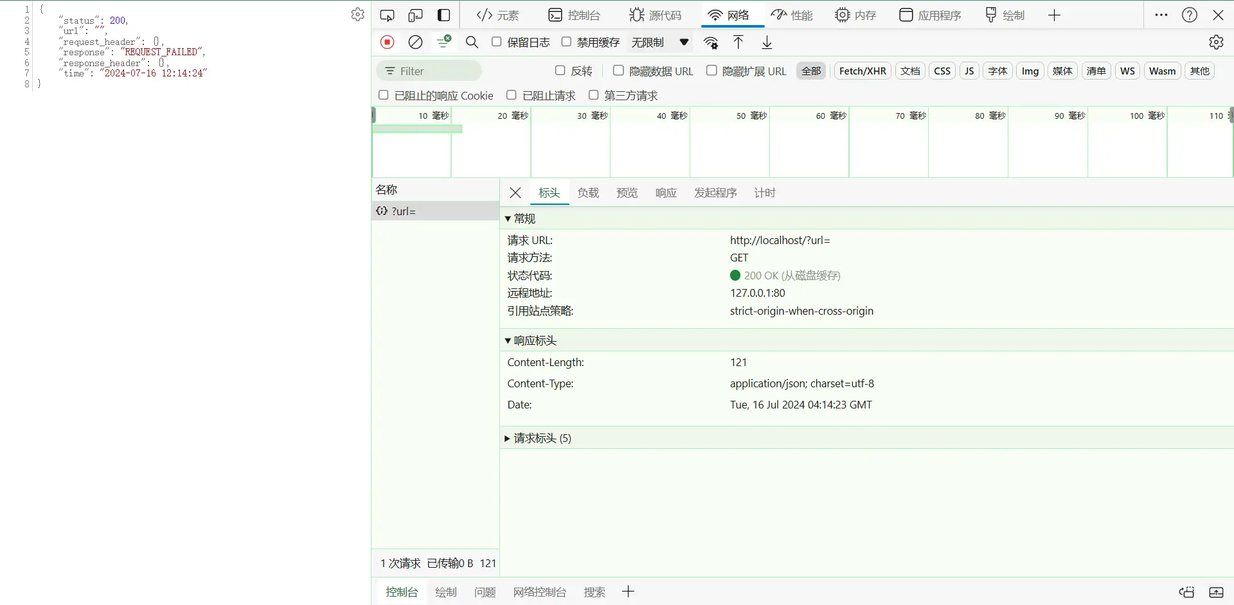Enable the 保留日志 checkbox
1234x605 pixels.
496,42
